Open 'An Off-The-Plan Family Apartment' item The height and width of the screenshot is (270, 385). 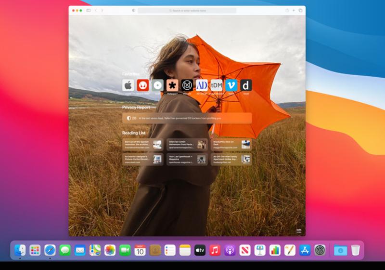[231, 159]
